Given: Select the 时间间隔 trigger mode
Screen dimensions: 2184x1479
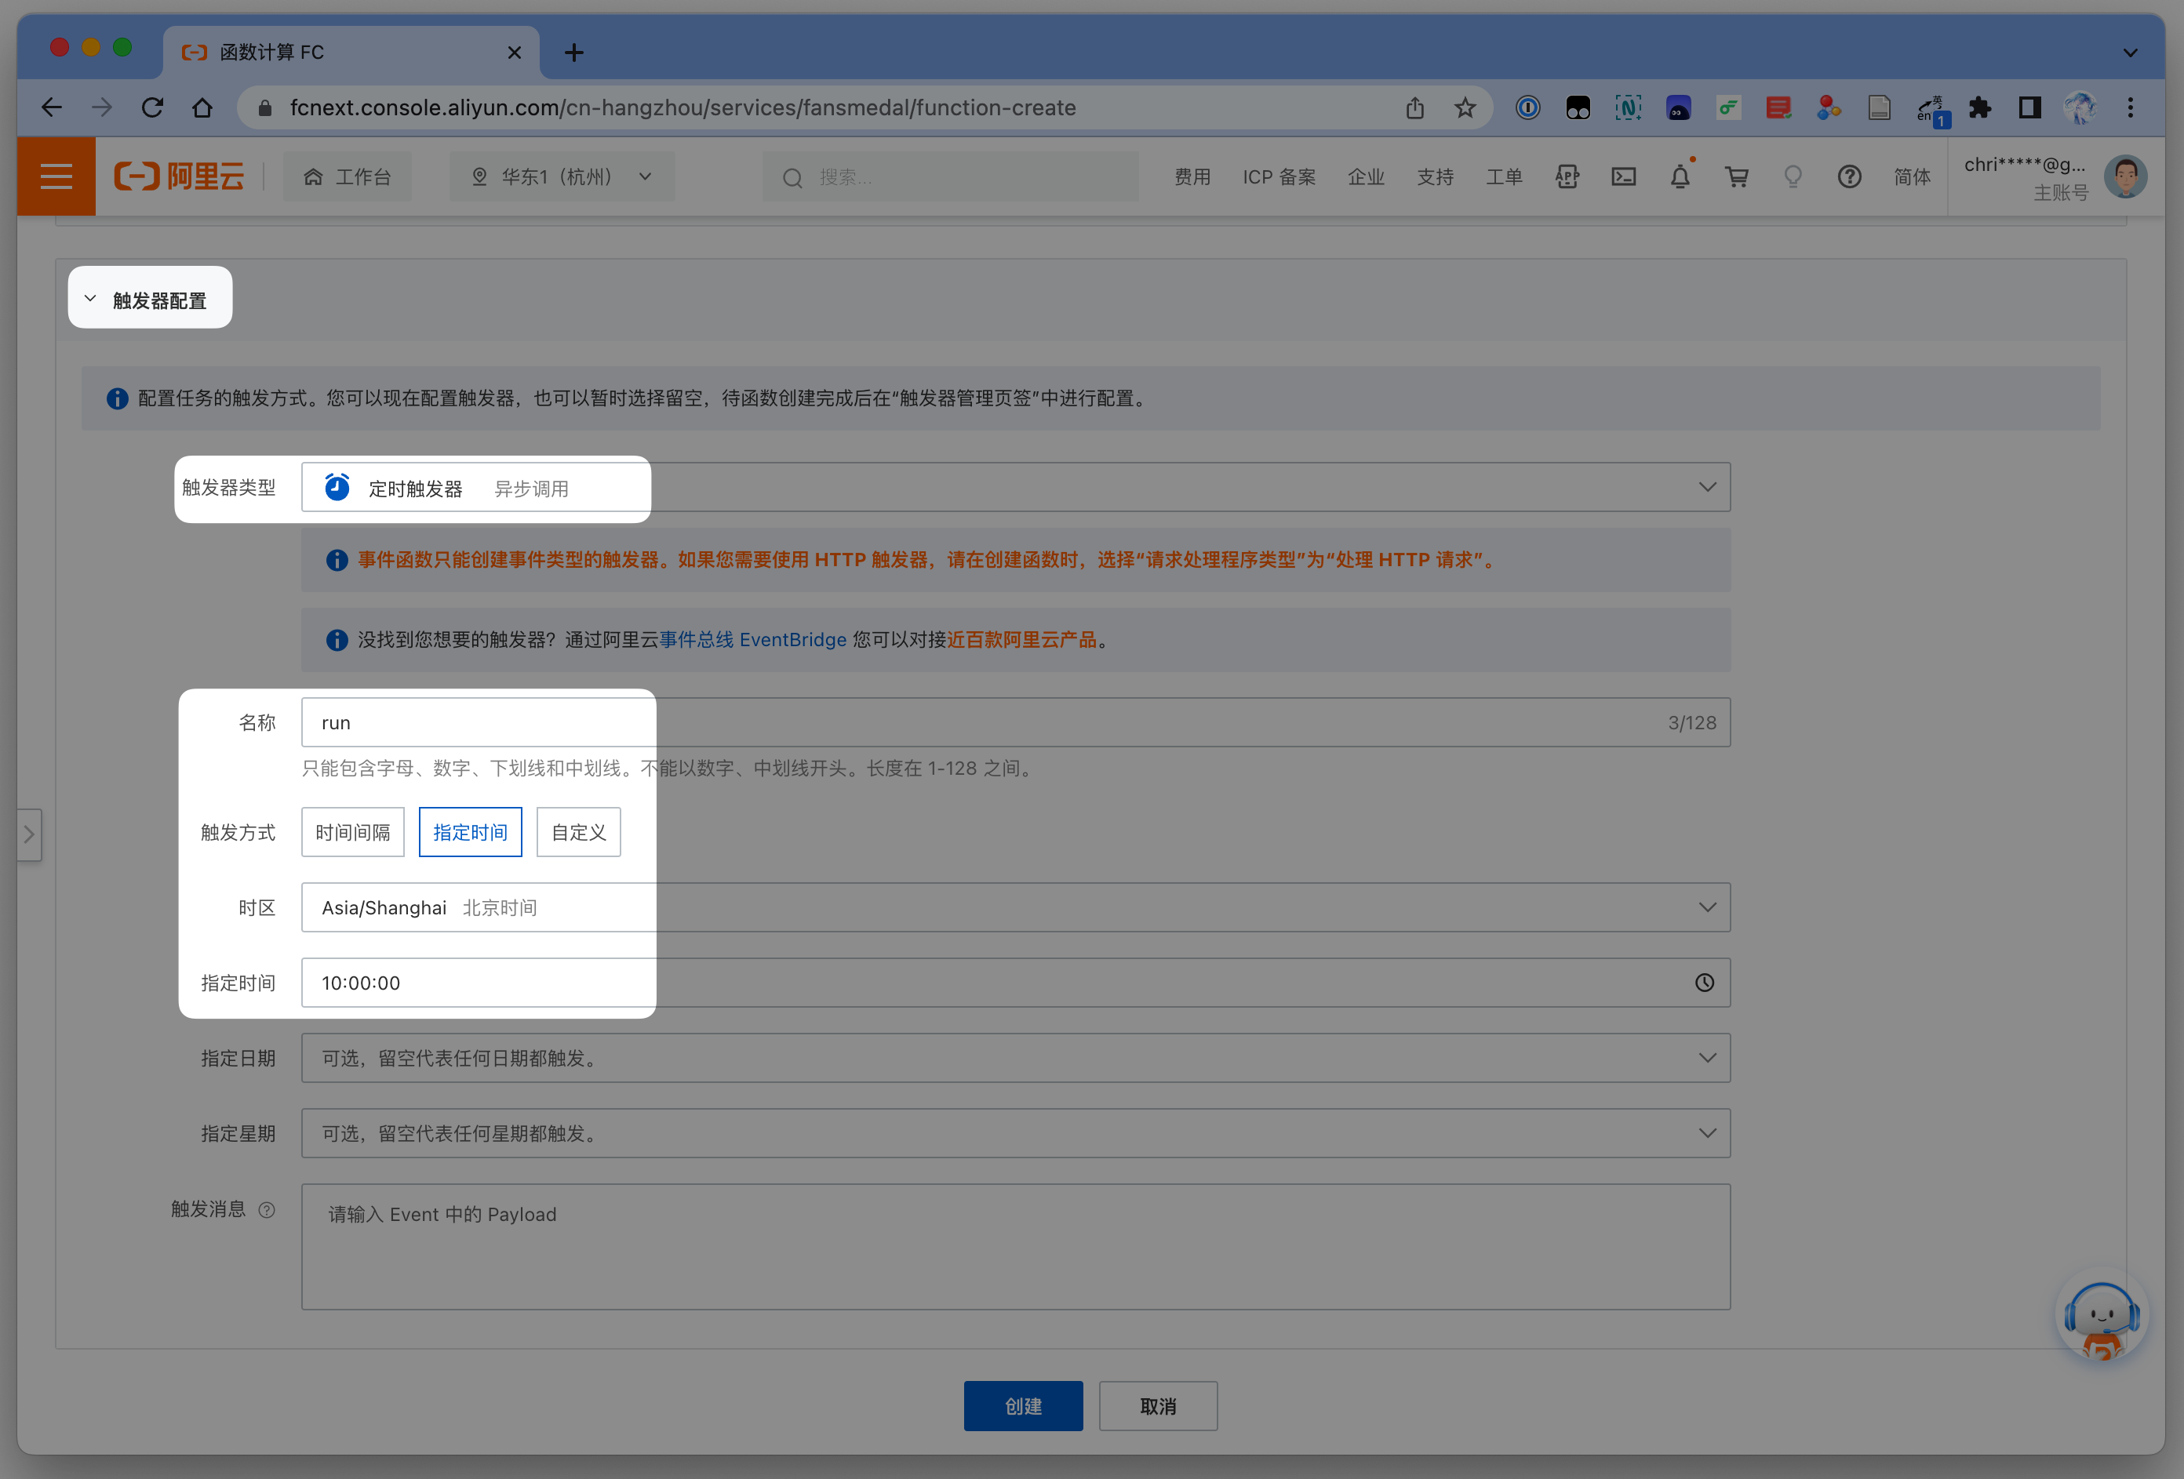Looking at the screenshot, I should [352, 833].
